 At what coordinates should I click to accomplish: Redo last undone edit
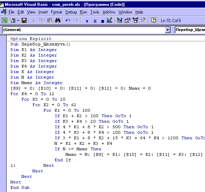[x=76, y=20]
